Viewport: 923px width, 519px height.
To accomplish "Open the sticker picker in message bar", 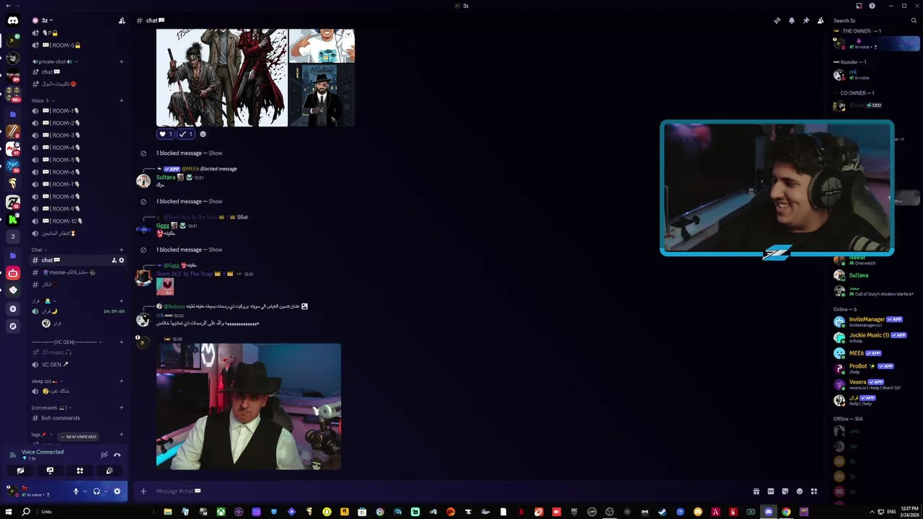I will tap(785, 491).
